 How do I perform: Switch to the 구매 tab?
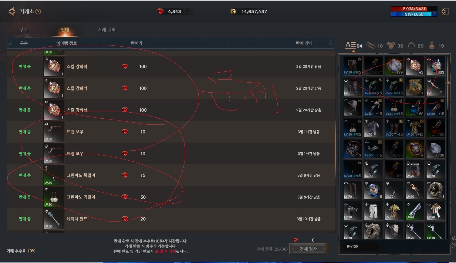click(23, 30)
